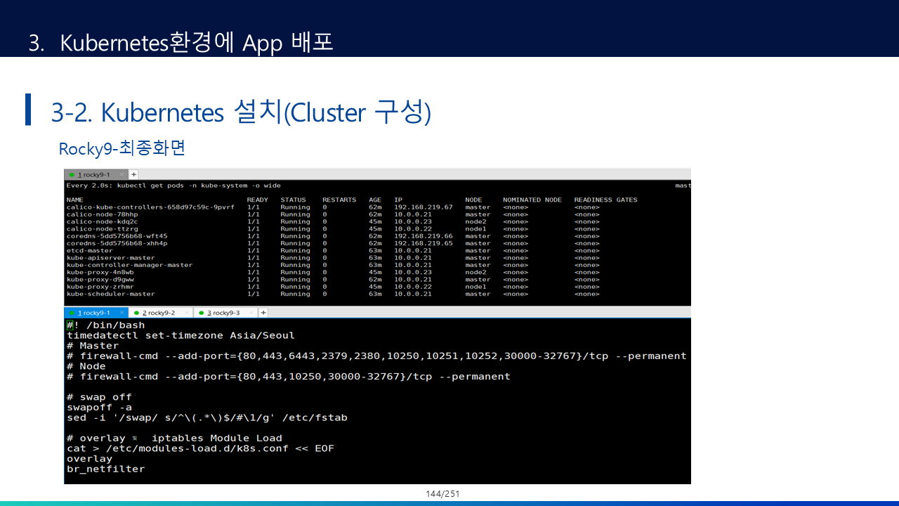Image resolution: width=899 pixels, height=506 pixels.
Task: Click the '#! /bin/bash' shebang line
Action: pos(106,325)
